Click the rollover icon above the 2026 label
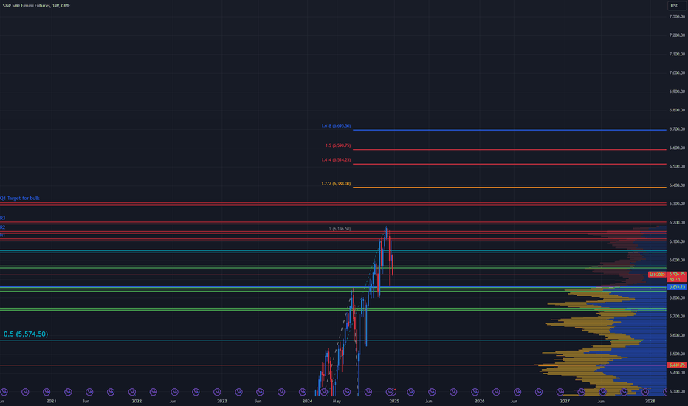This screenshot has height=406, width=688. (x=475, y=392)
